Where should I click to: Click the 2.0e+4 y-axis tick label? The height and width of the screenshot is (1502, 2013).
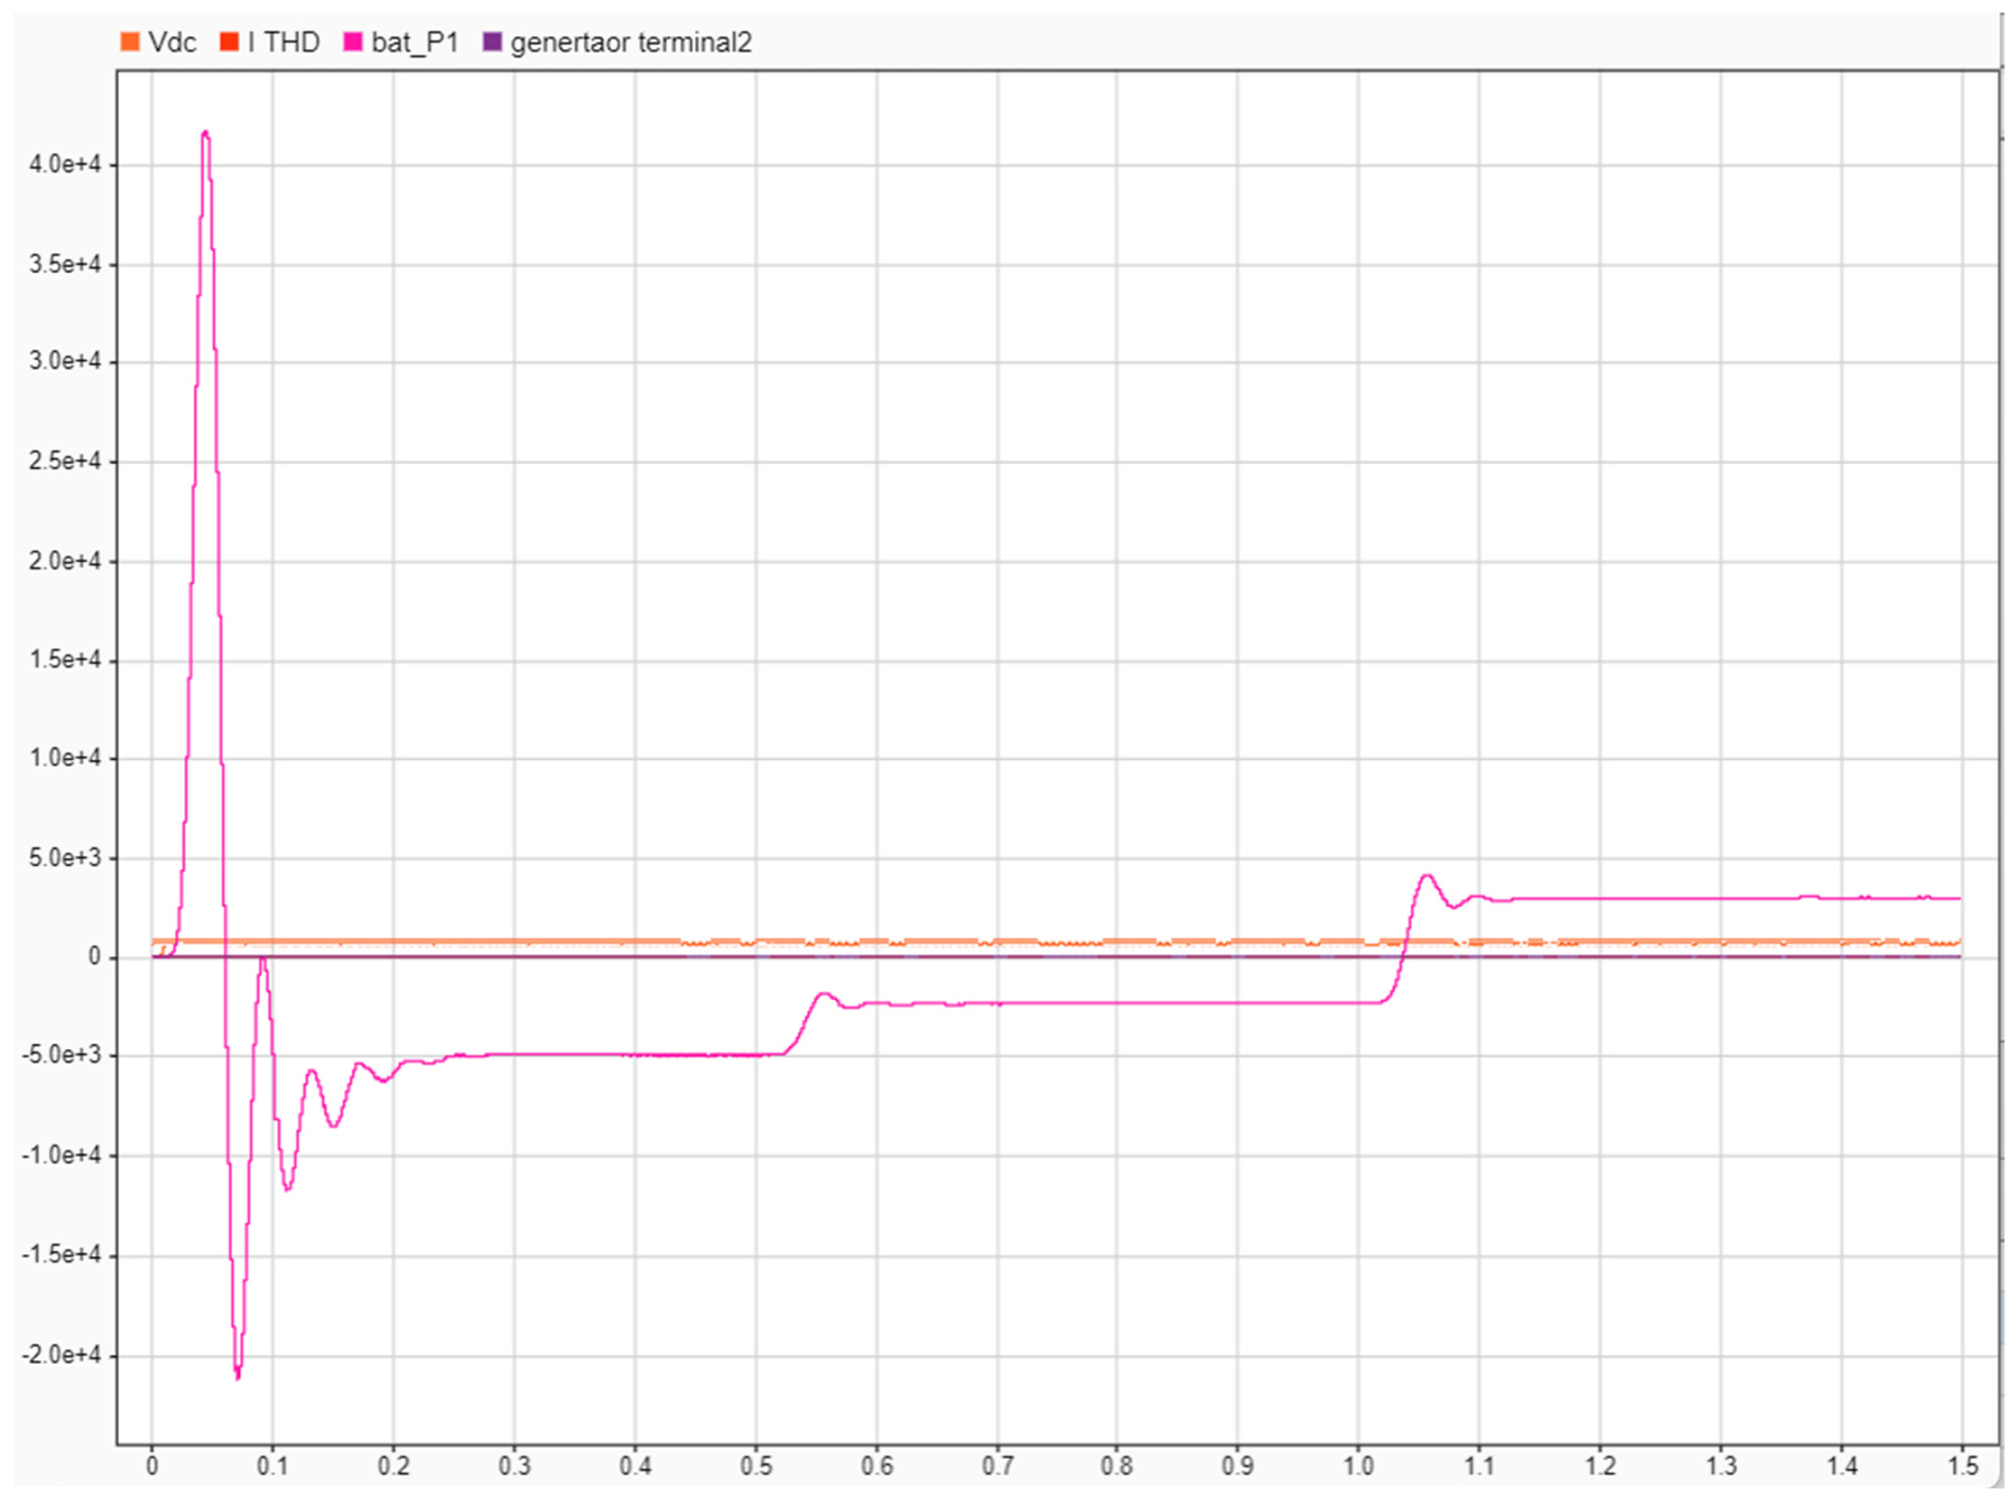pos(65,561)
